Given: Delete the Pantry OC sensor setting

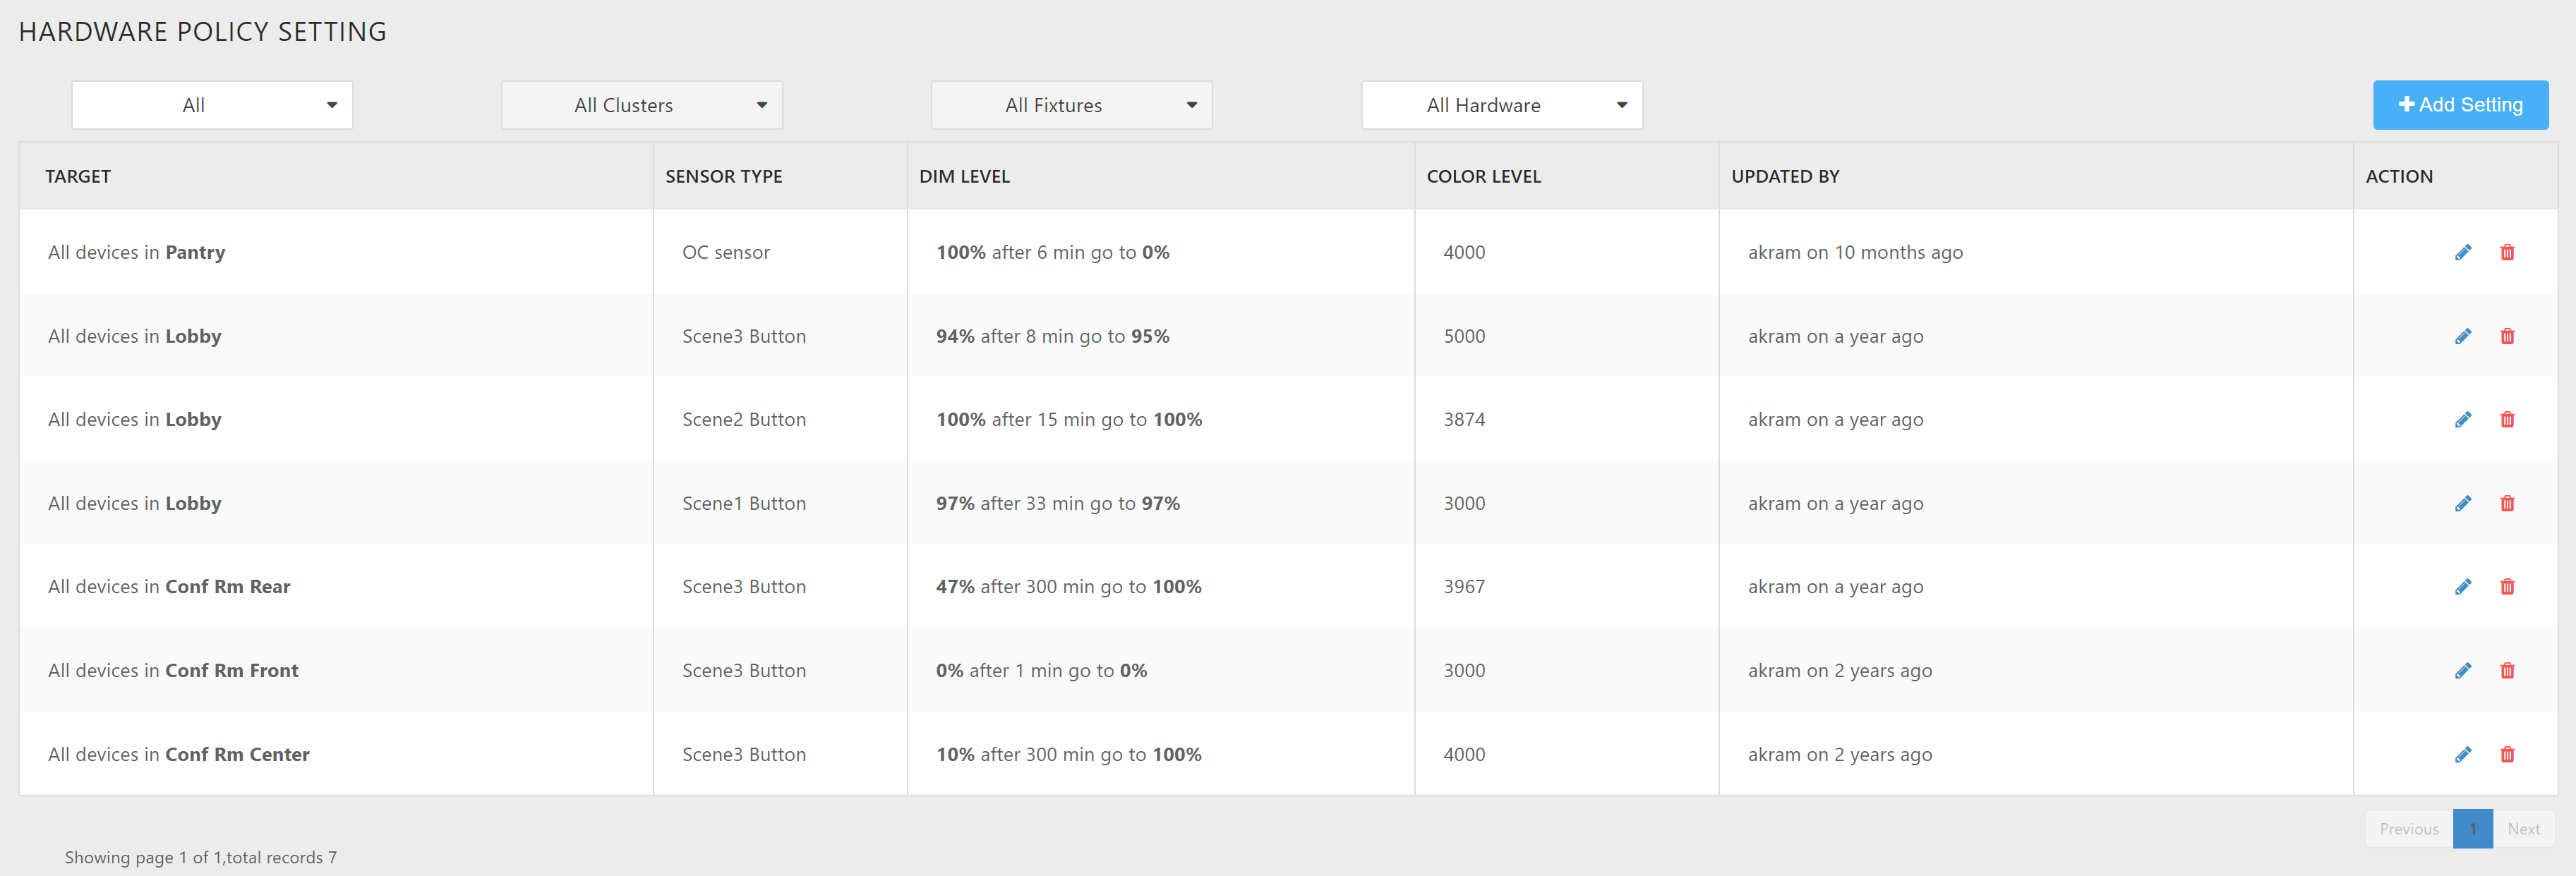Looking at the screenshot, I should point(2506,253).
